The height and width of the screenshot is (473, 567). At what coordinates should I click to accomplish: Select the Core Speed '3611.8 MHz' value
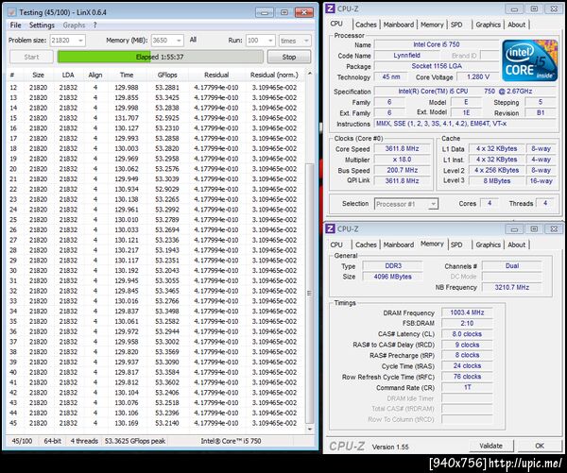[402, 148]
